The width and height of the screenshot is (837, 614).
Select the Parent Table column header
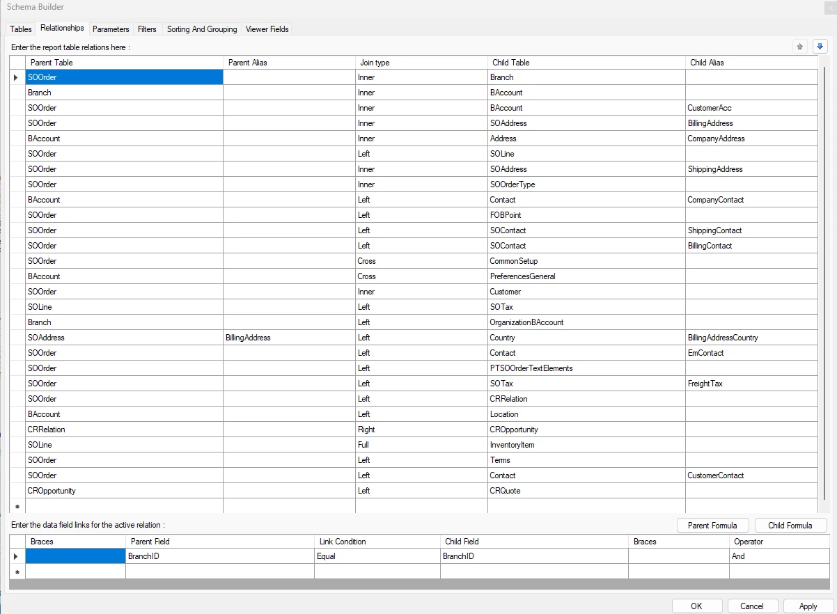coord(124,63)
